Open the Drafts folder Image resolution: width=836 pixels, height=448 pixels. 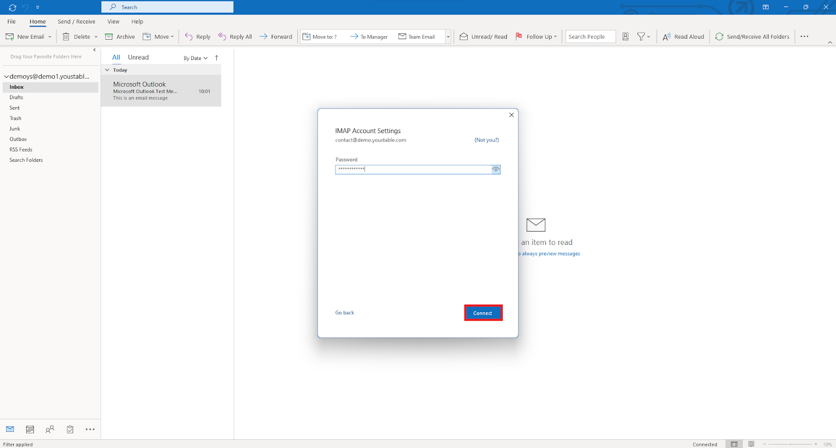point(16,98)
